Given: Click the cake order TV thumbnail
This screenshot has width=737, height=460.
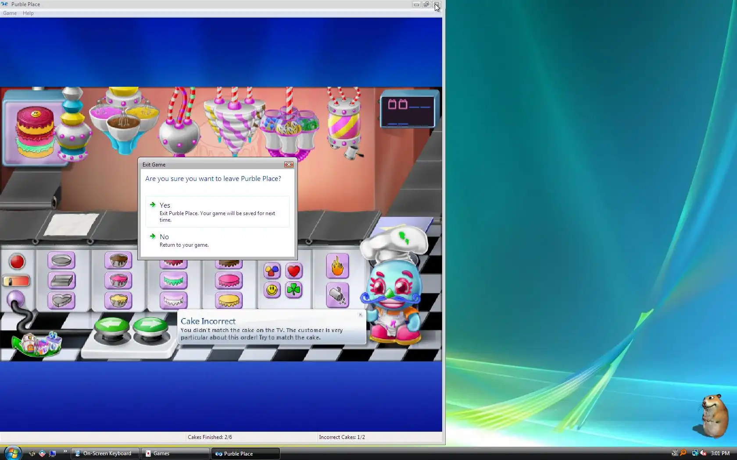Looking at the screenshot, I should pyautogui.click(x=35, y=132).
